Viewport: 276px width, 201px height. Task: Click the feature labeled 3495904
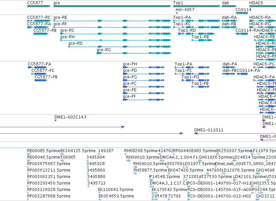(96, 157)
